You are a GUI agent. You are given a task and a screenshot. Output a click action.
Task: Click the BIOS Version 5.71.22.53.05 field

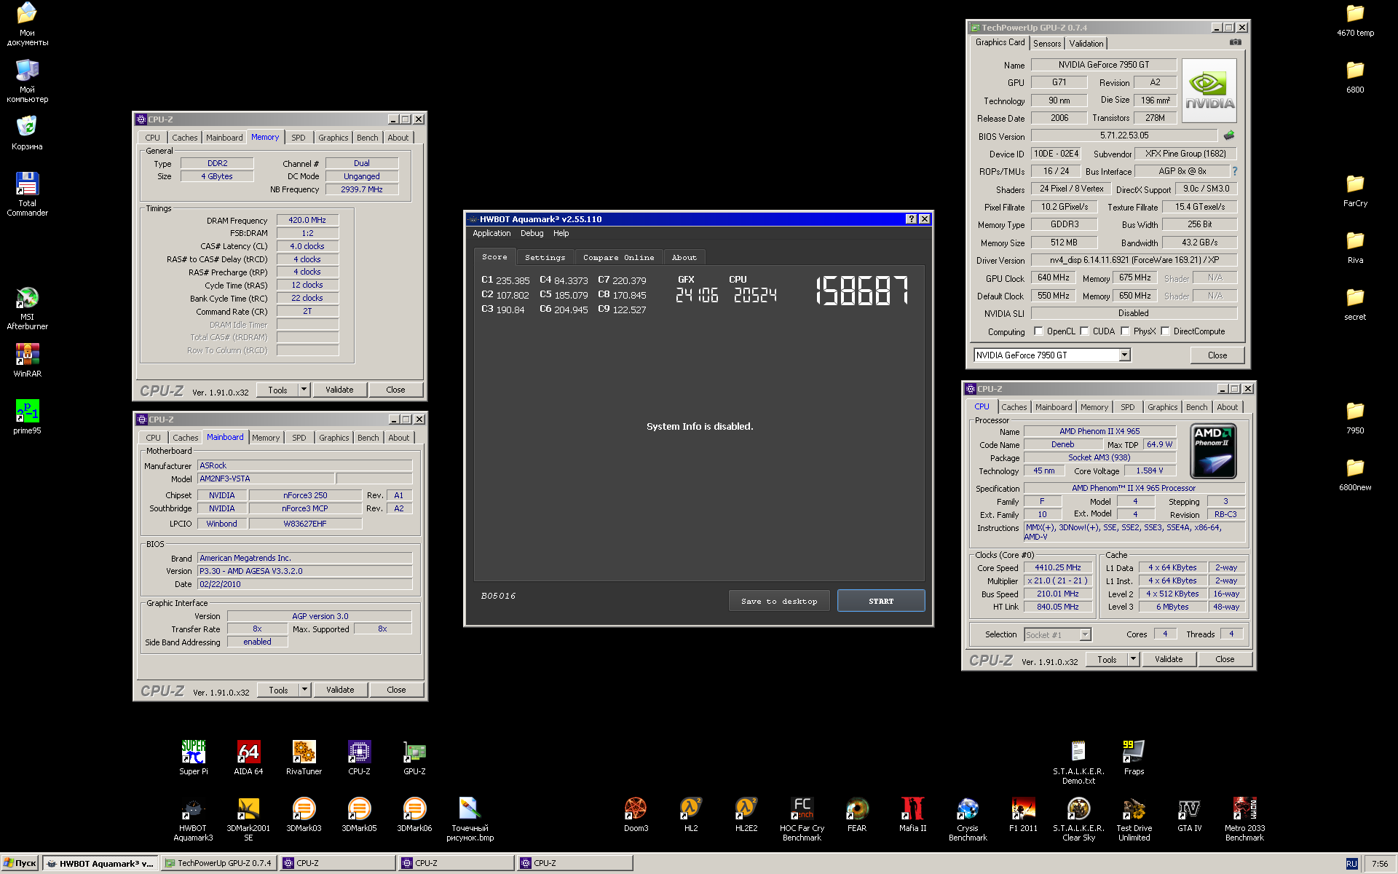[1124, 135]
